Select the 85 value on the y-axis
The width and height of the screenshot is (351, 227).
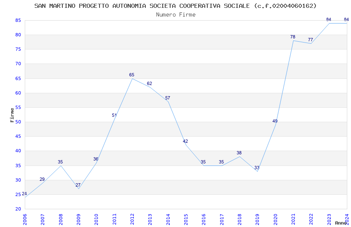click(x=18, y=20)
